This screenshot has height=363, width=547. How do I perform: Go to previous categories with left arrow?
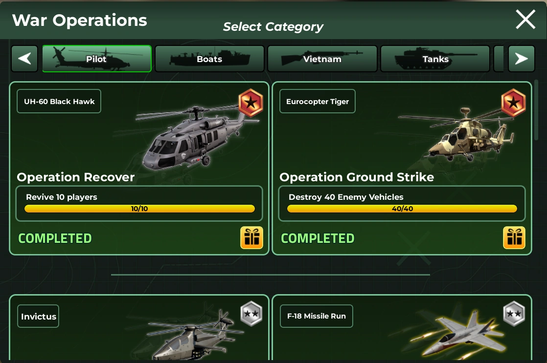tap(24, 59)
